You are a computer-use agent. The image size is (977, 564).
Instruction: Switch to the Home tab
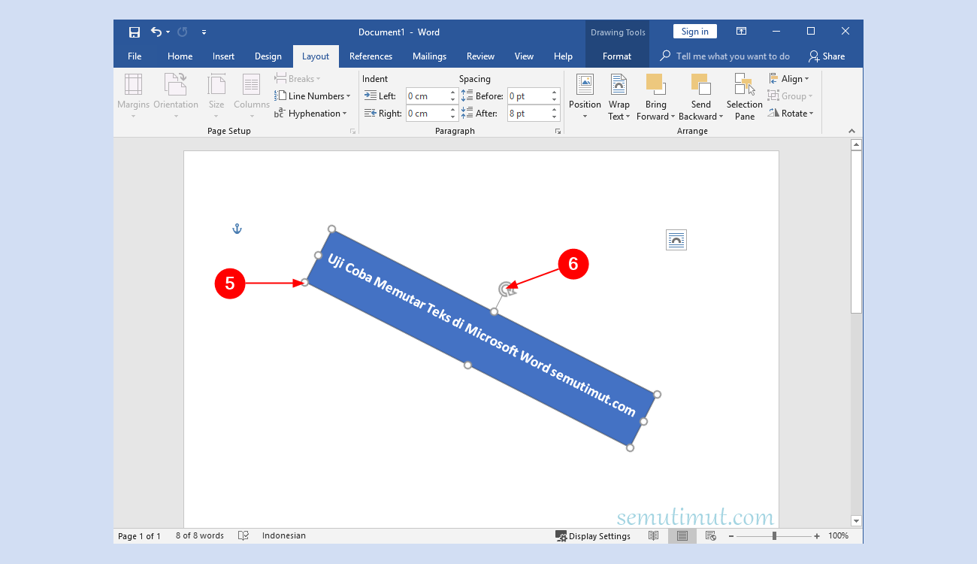(x=180, y=56)
